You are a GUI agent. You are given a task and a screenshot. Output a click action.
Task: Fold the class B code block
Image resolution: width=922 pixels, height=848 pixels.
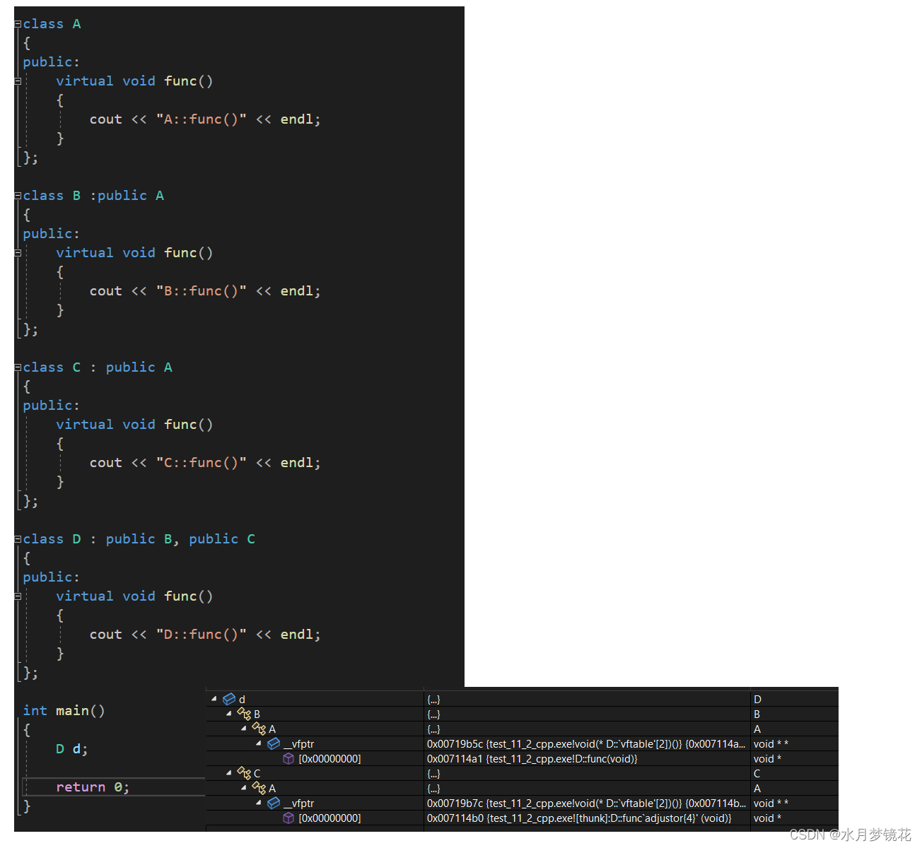(x=18, y=196)
